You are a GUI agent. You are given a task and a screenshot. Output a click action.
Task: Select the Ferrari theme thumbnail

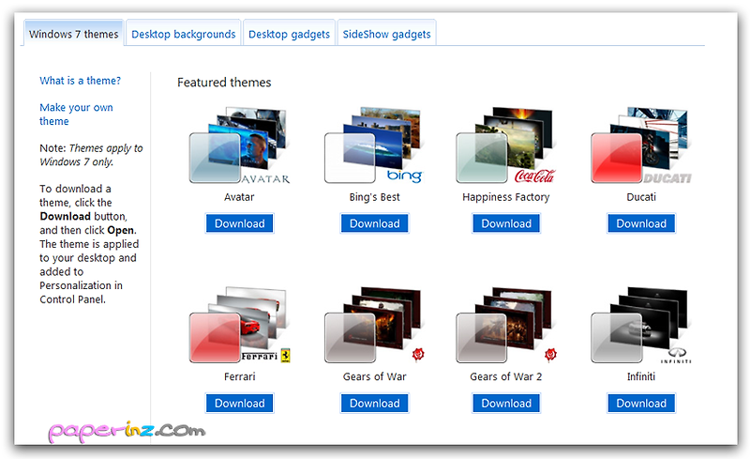240,326
